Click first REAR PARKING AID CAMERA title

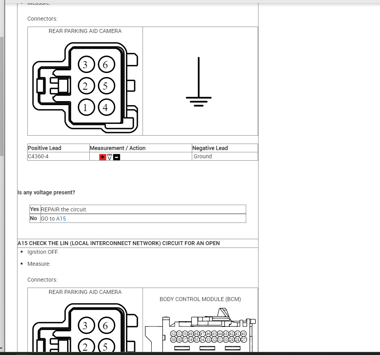pos(85,31)
